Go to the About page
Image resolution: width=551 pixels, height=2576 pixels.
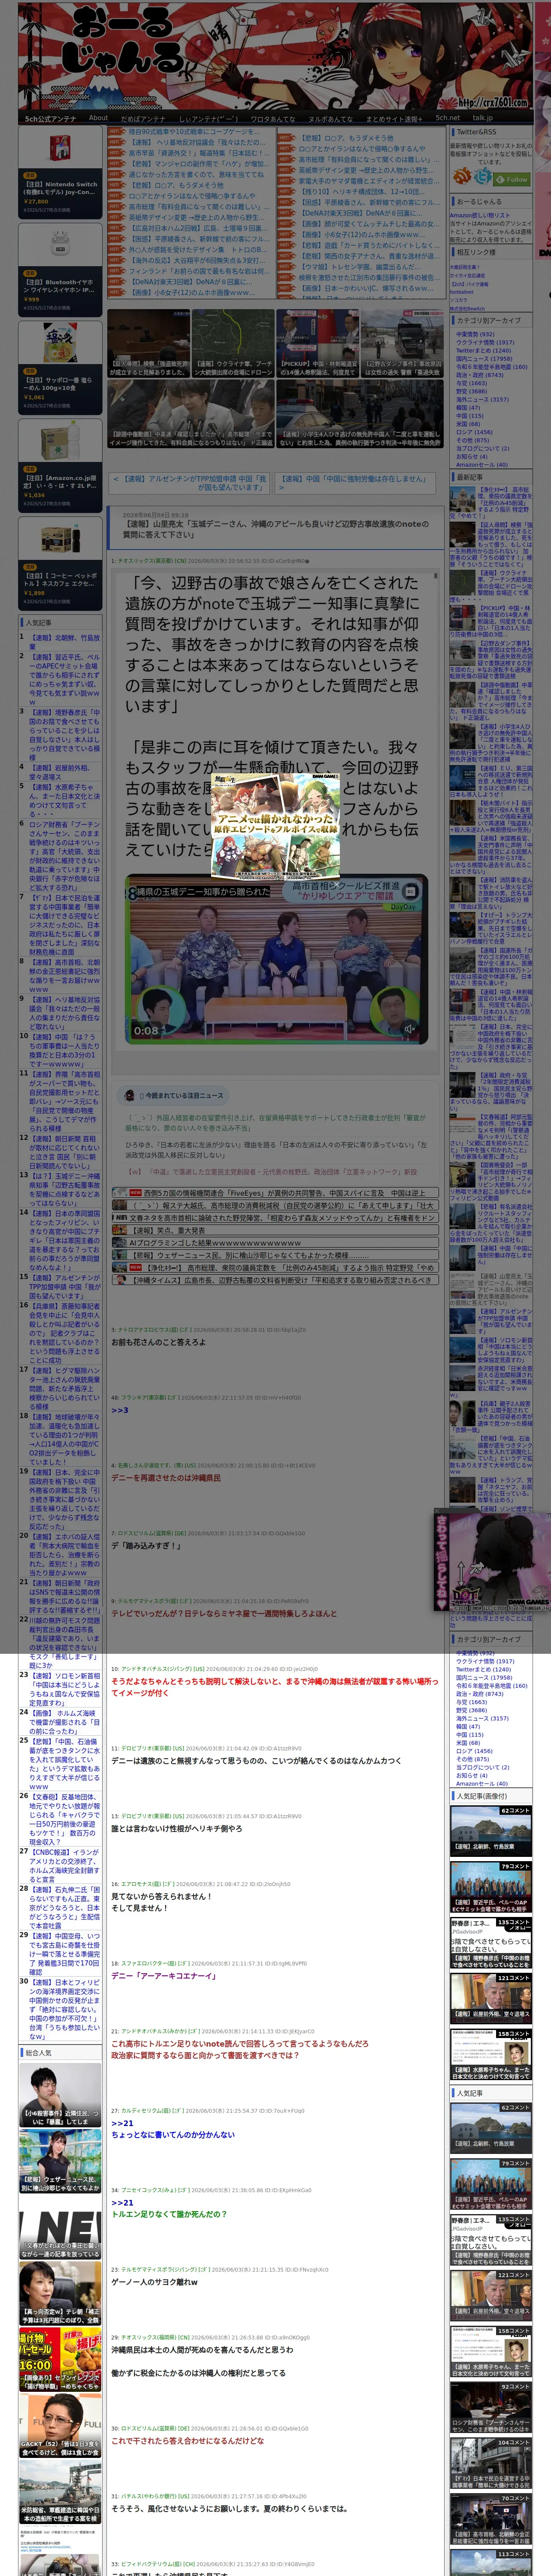[x=98, y=118]
